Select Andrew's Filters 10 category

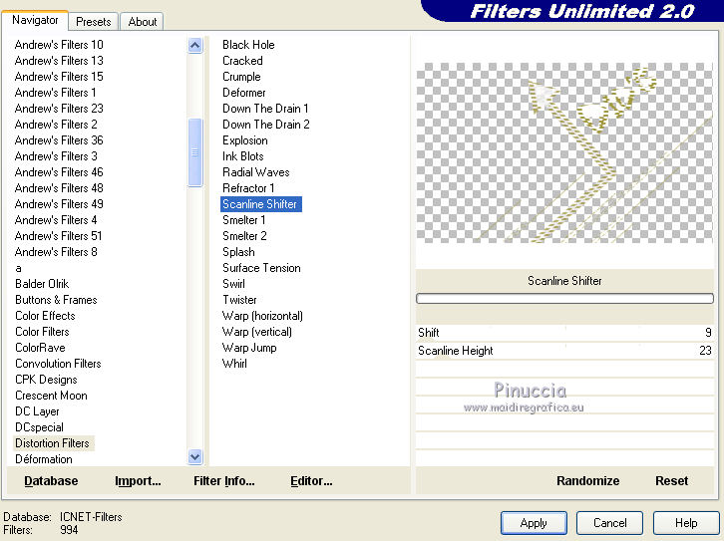pyautogui.click(x=59, y=45)
